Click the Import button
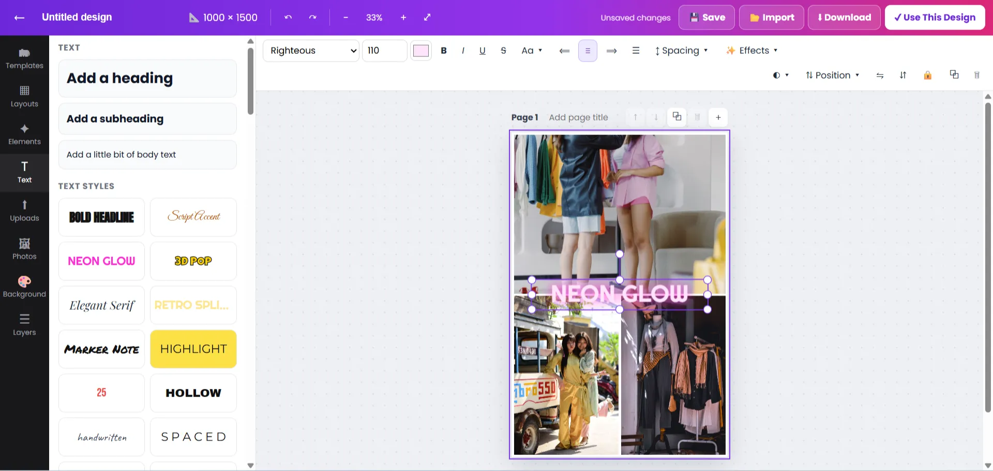Viewport: 993px width, 471px height. [x=772, y=18]
